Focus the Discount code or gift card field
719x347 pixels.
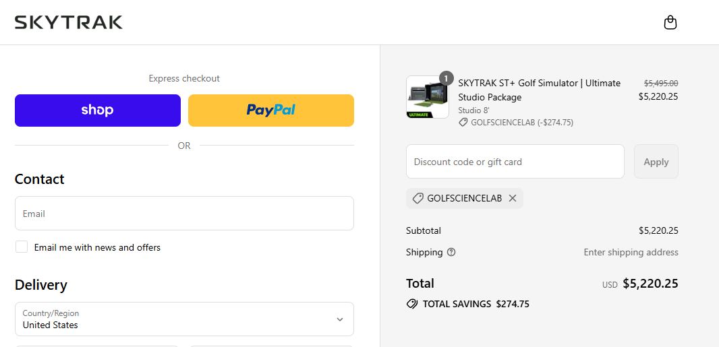[515, 162]
